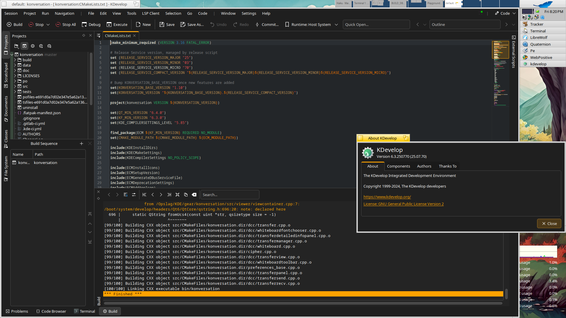Click first gear build icon in Projects toolbar

click(x=33, y=46)
